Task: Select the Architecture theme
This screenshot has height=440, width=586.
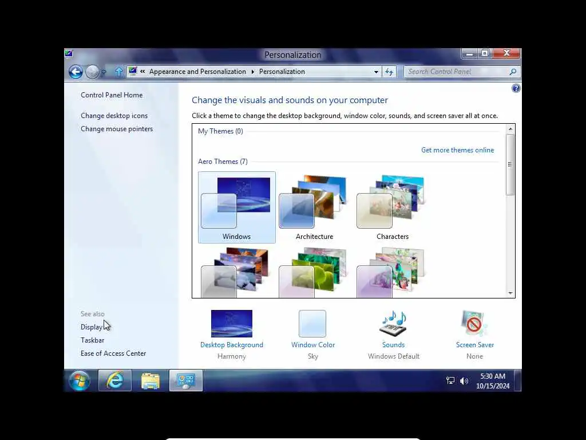Action: click(314, 207)
